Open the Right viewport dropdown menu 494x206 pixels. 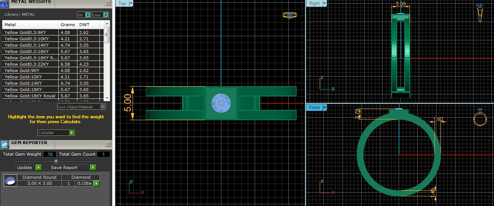[324, 3]
